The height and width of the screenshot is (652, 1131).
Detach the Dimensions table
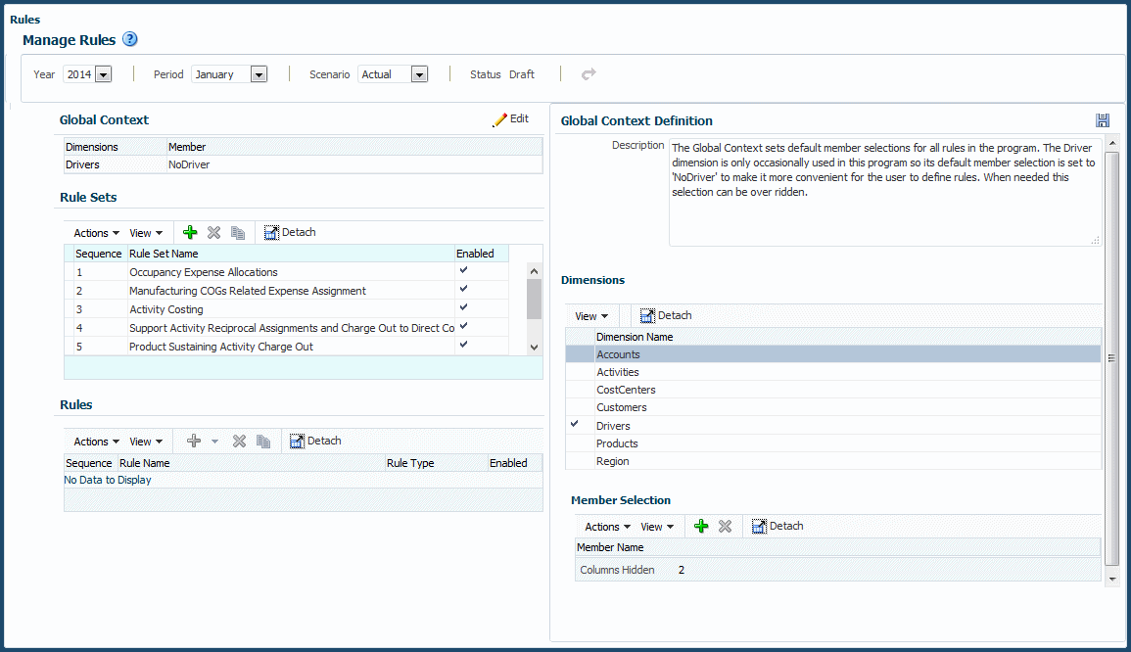(666, 315)
